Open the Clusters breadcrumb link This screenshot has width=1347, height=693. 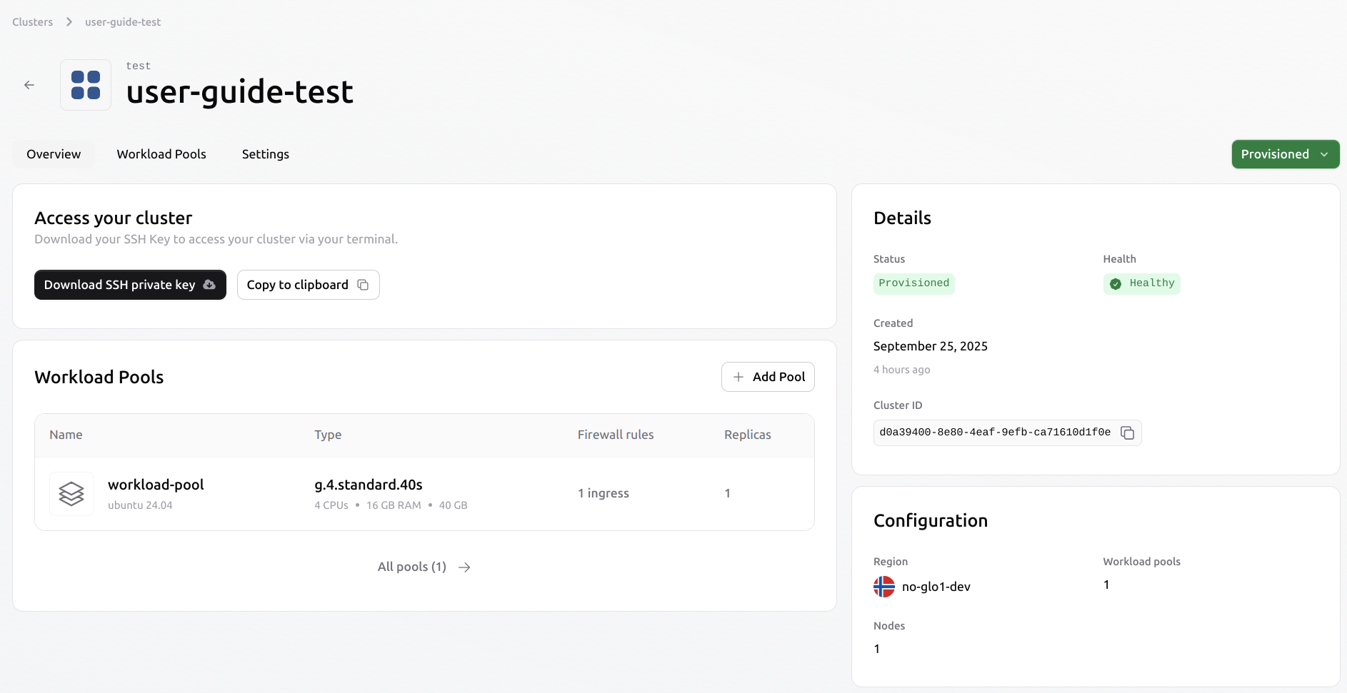point(32,21)
